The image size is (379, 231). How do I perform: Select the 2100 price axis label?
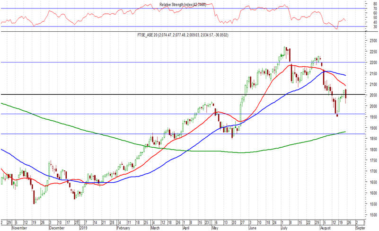click(373, 84)
